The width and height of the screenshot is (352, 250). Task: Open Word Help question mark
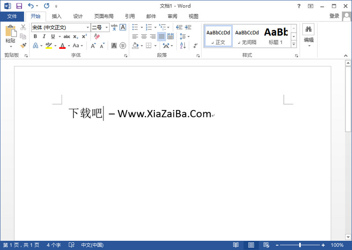299,6
